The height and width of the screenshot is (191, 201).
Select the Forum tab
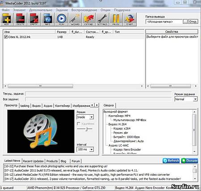point(75,161)
